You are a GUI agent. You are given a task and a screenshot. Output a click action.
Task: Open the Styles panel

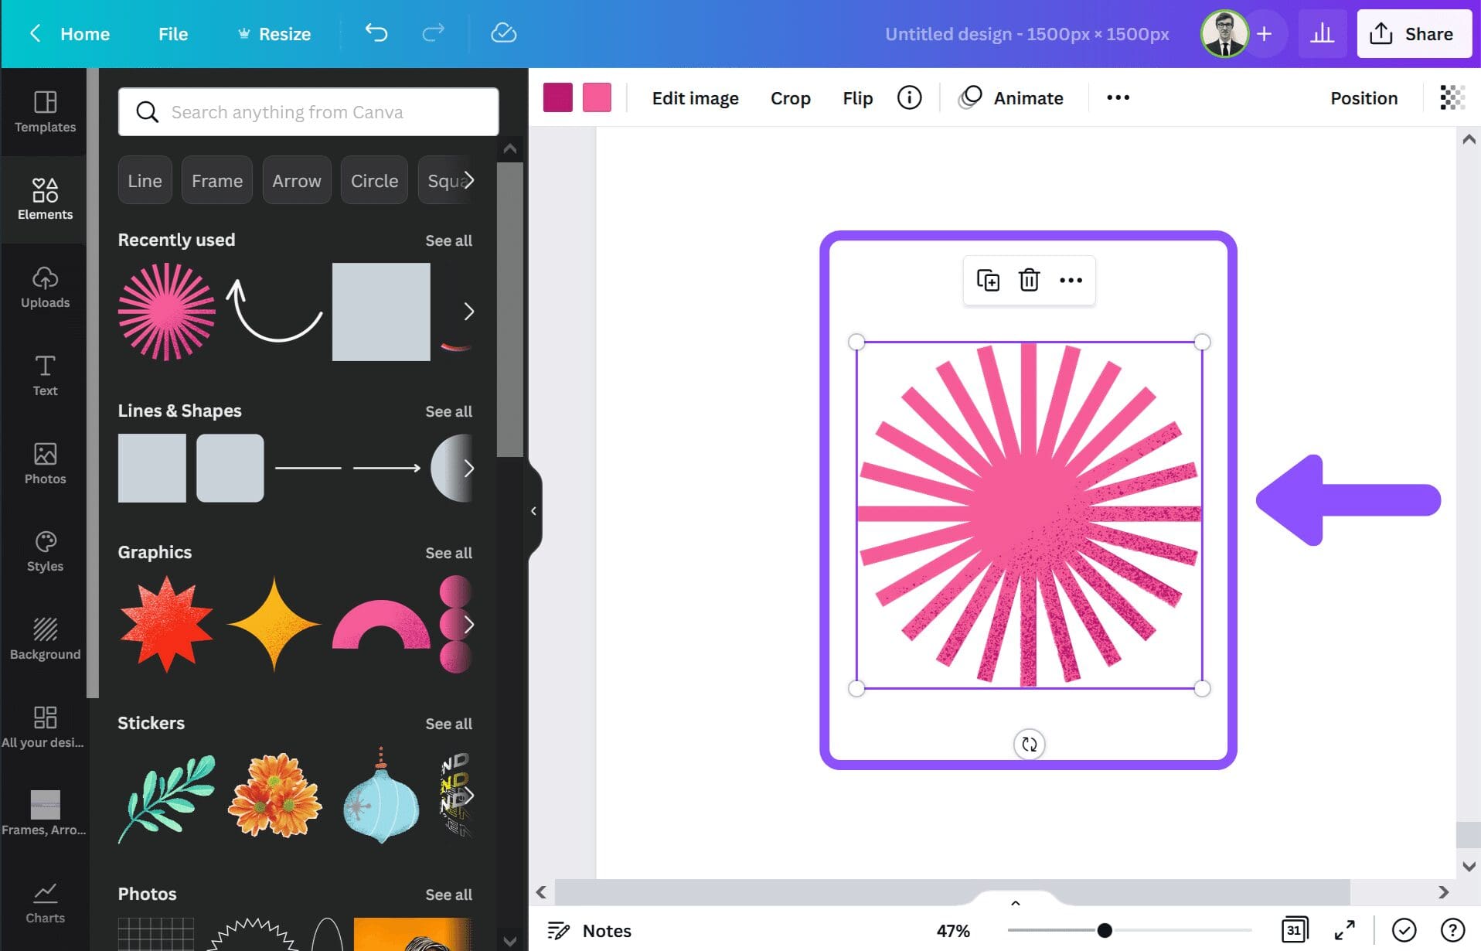pyautogui.click(x=44, y=551)
